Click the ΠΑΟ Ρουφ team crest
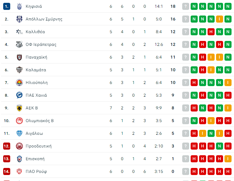The height and width of the screenshot is (181, 234). coord(19,171)
